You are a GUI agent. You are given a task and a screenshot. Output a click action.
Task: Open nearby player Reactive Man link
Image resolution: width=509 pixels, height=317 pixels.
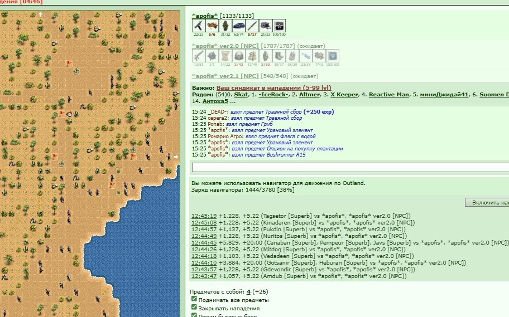[x=389, y=95]
